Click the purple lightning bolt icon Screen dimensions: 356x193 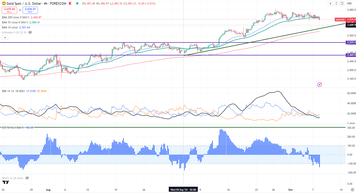coord(319,85)
